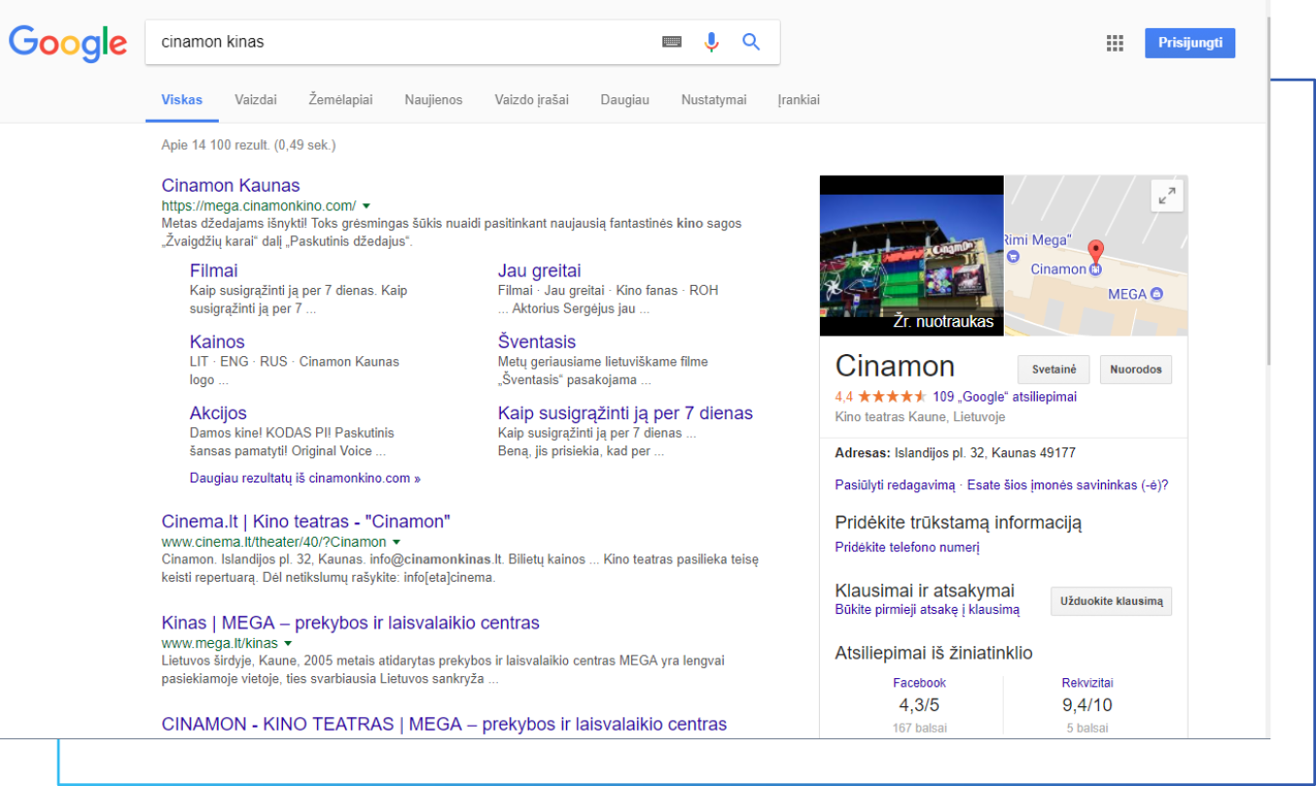
Task: Switch to the Vaizdo įrašai tab
Action: [531, 99]
